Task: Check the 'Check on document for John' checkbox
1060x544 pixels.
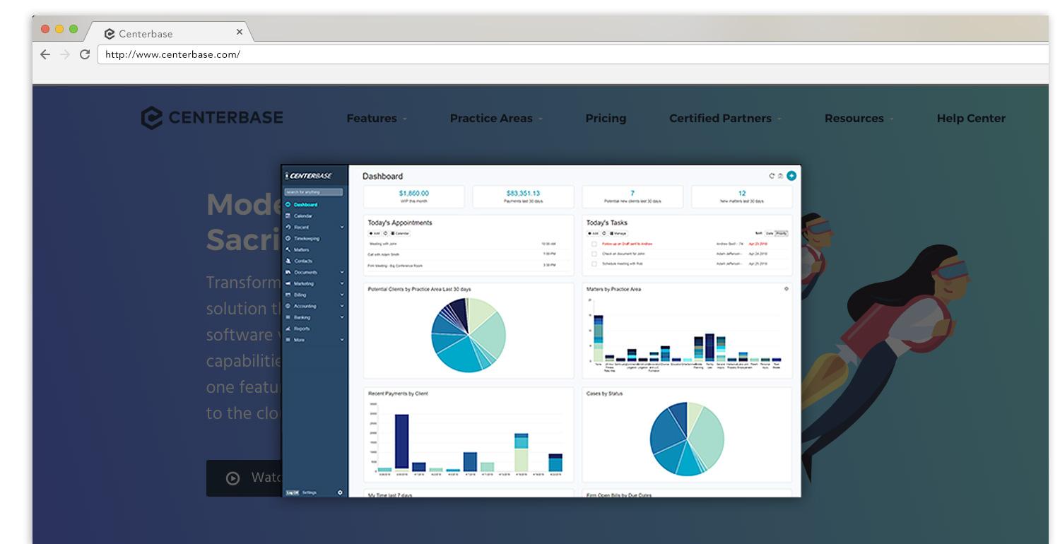Action: [x=594, y=254]
